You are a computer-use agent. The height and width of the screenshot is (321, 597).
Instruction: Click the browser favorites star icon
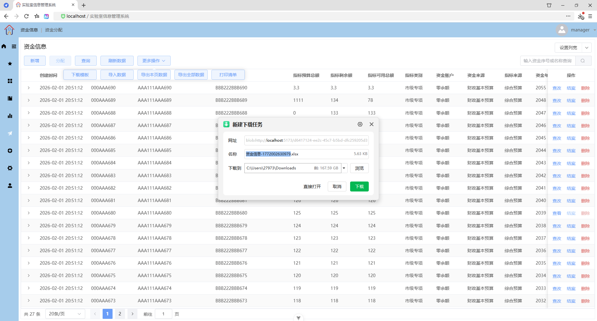coord(37,16)
